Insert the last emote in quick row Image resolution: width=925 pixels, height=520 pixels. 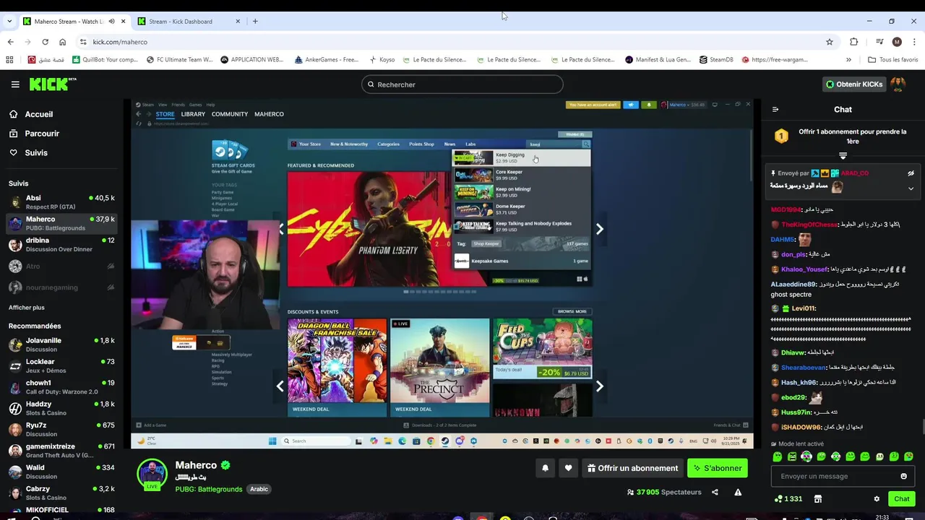pos(908,456)
